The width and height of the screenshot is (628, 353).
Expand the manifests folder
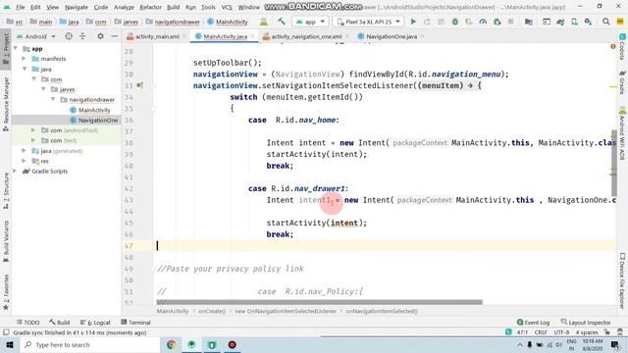[x=24, y=59]
